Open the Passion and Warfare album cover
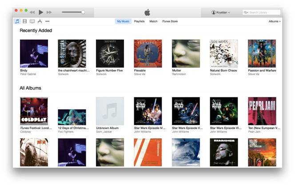 click(262, 53)
